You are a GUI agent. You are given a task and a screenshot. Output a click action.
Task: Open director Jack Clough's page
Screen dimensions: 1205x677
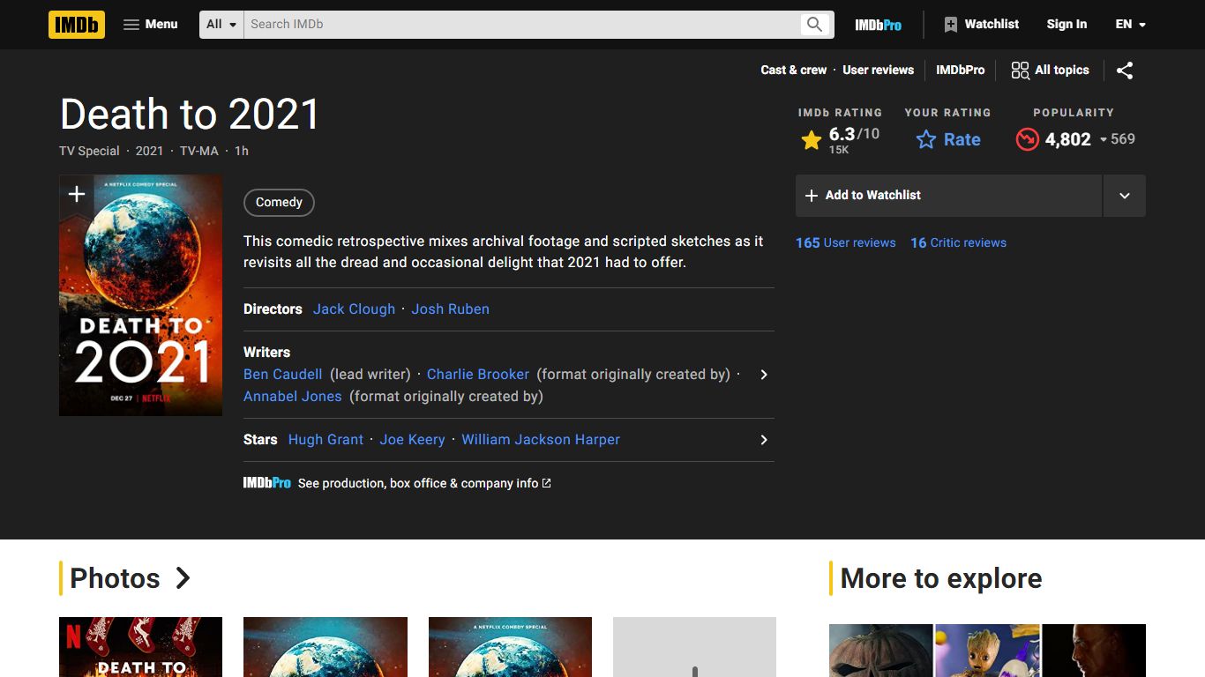pyautogui.click(x=354, y=309)
